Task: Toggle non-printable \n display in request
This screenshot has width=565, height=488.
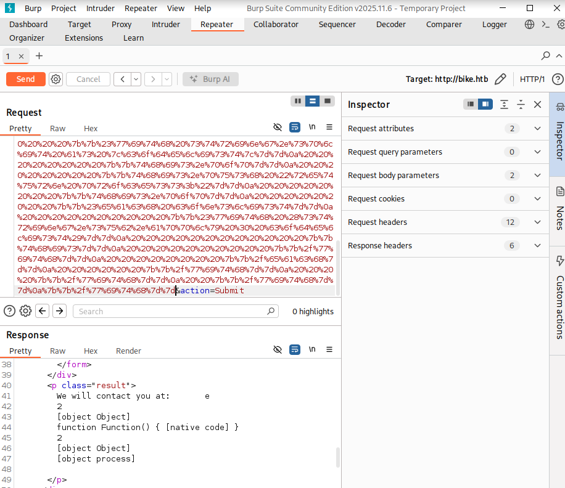Action: coord(312,127)
